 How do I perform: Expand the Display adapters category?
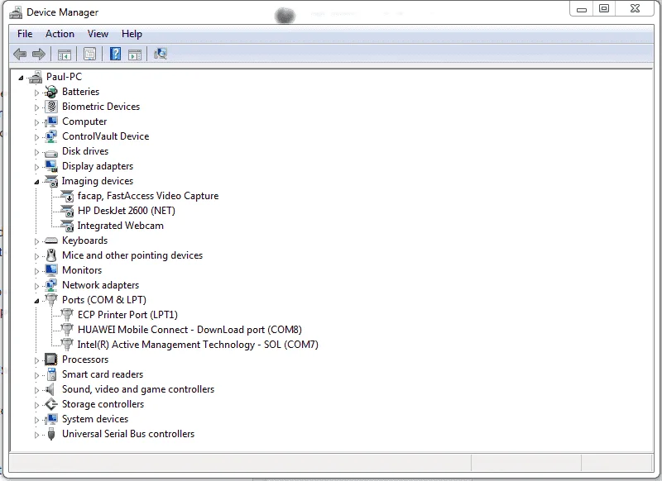pyautogui.click(x=36, y=167)
